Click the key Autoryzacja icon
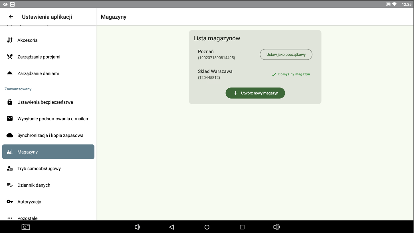 (10, 202)
